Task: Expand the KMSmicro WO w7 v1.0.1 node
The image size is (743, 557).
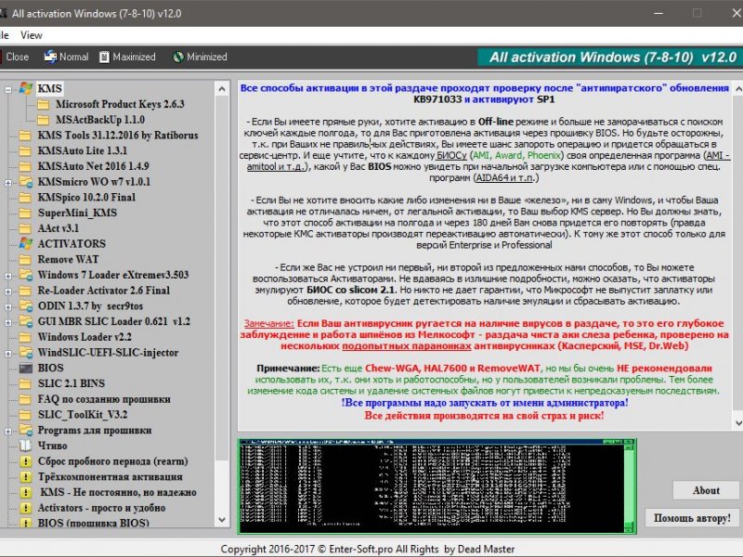Action: pos(8,182)
